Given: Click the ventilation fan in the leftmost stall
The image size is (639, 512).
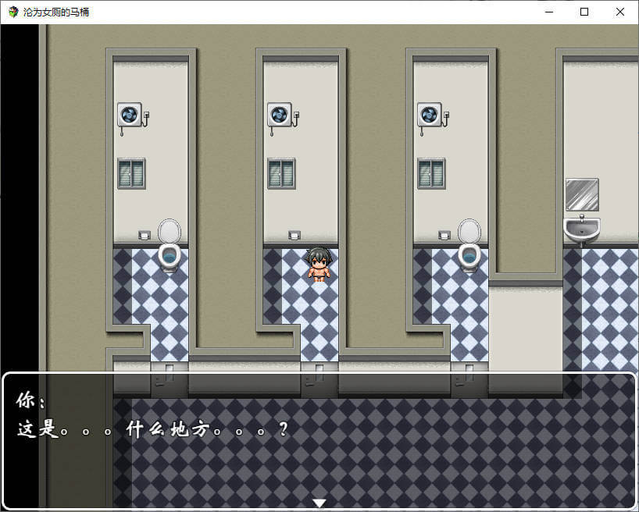Looking at the screenshot, I should (130, 115).
